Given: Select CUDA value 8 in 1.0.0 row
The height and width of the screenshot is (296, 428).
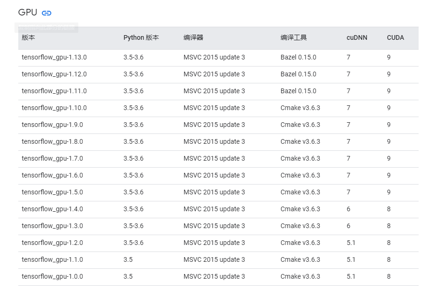Looking at the screenshot, I should tap(389, 277).
